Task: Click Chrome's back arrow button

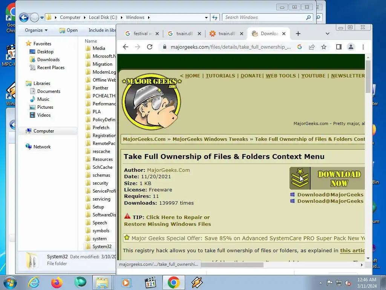Action: coord(126,47)
